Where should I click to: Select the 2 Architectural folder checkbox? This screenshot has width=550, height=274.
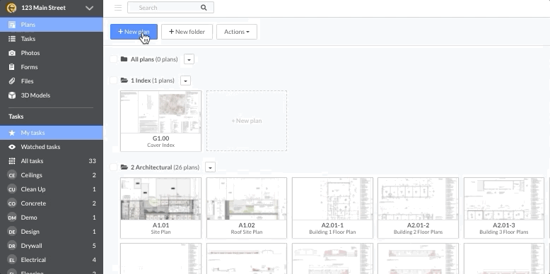click(x=113, y=167)
